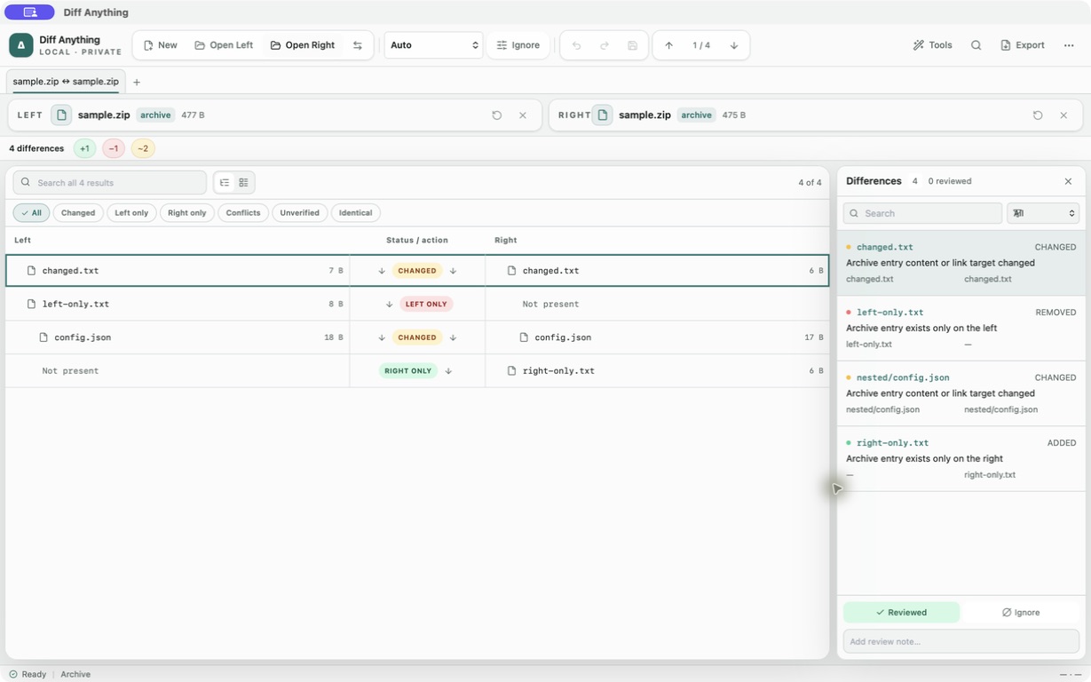
Task: Clear the right sample.zip file
Action: pos(1063,115)
